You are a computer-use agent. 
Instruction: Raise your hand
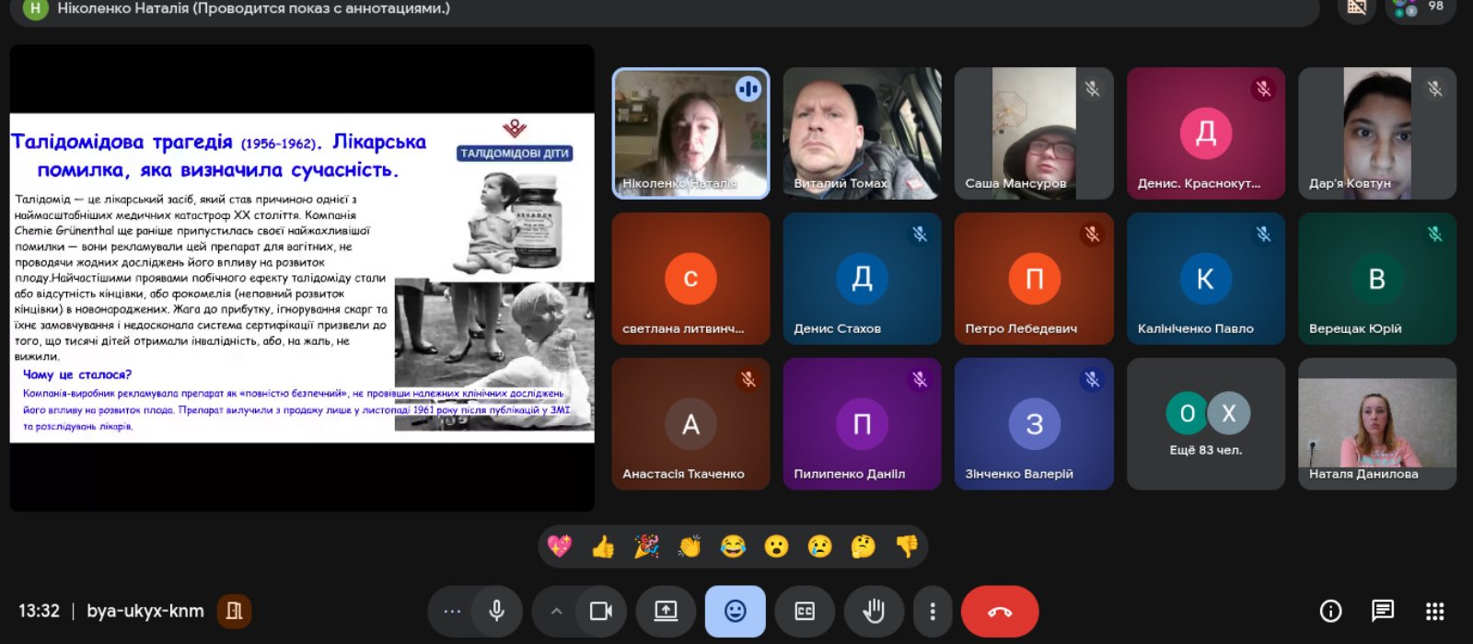[874, 611]
